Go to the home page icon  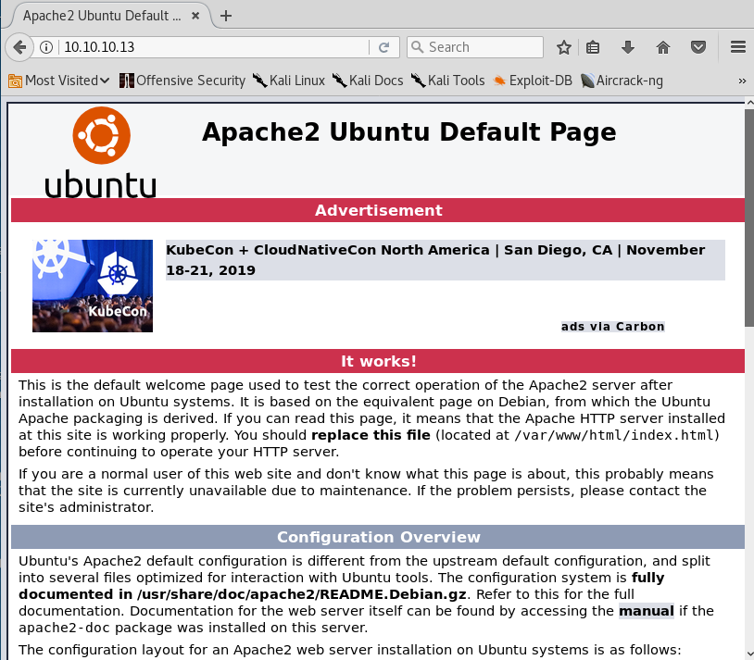point(663,47)
